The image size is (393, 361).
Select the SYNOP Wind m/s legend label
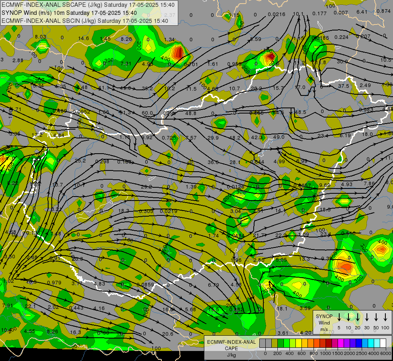pyautogui.click(x=324, y=322)
